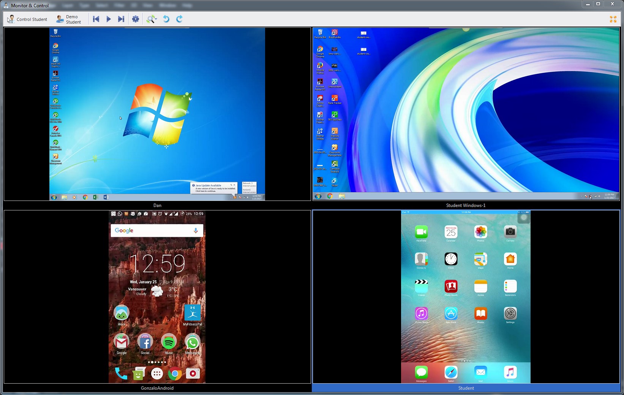This screenshot has width=624, height=395.
Task: Open Safari in the iPad dock
Action: coord(451,372)
